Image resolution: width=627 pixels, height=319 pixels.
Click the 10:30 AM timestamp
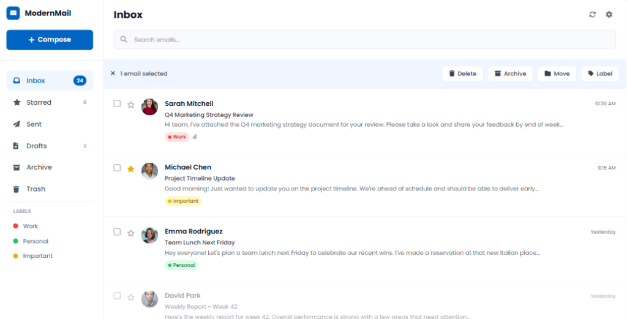(605, 103)
